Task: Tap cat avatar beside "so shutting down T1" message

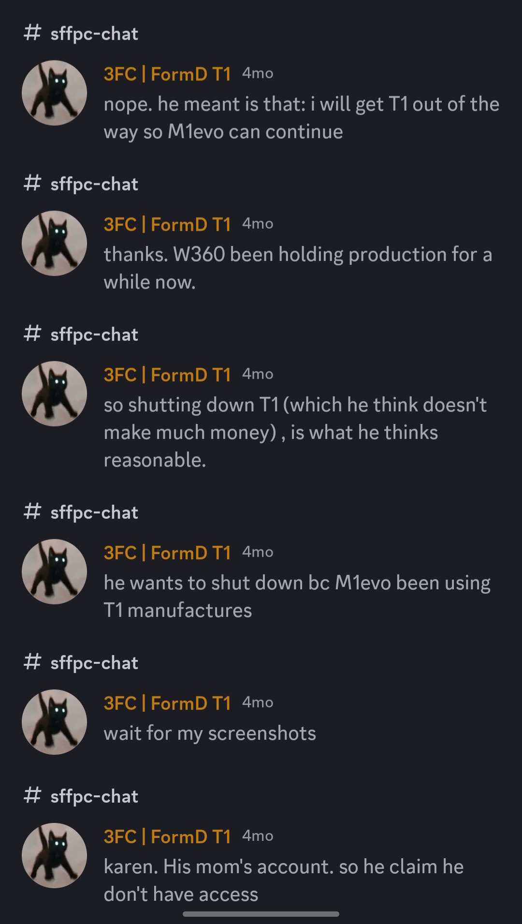Action: point(54,394)
